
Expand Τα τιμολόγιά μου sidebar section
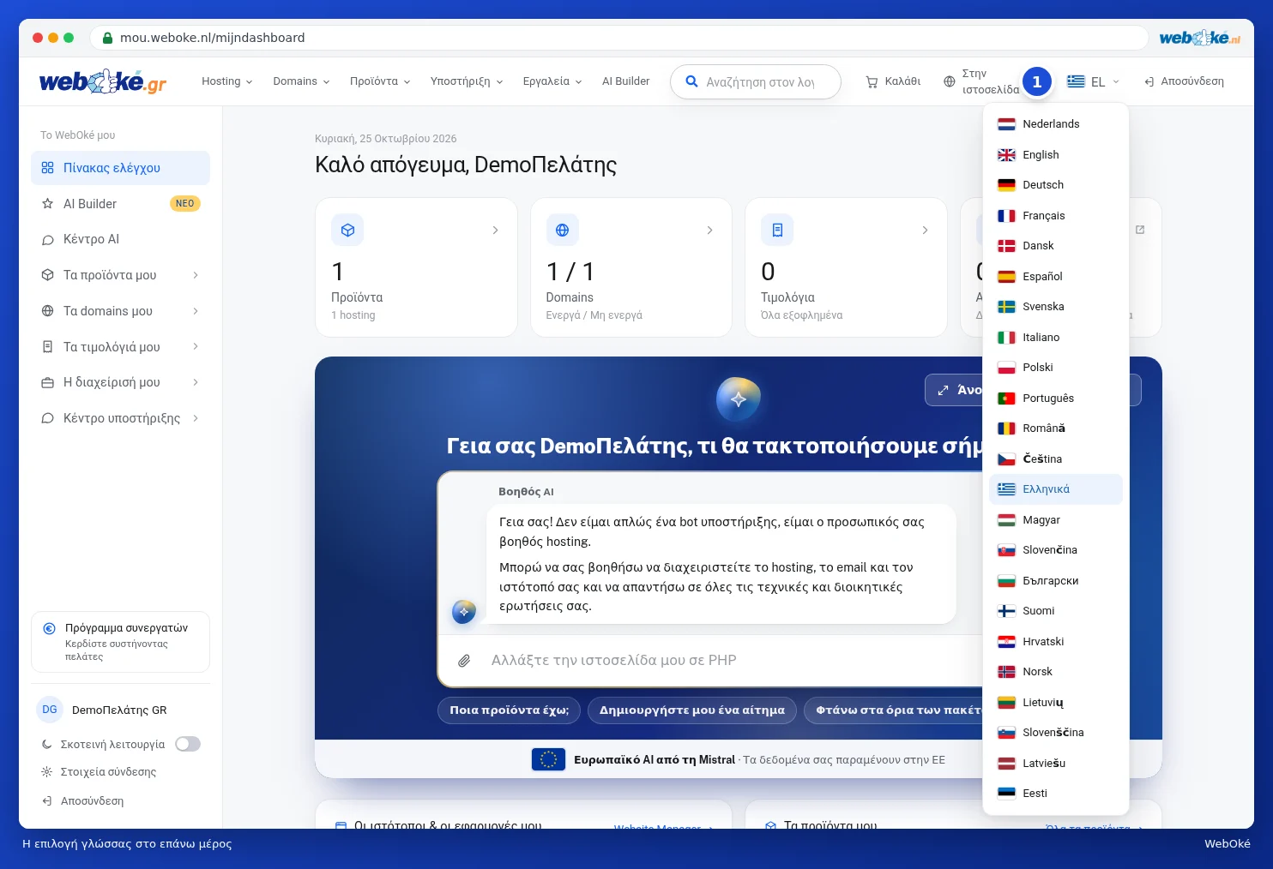point(120,347)
